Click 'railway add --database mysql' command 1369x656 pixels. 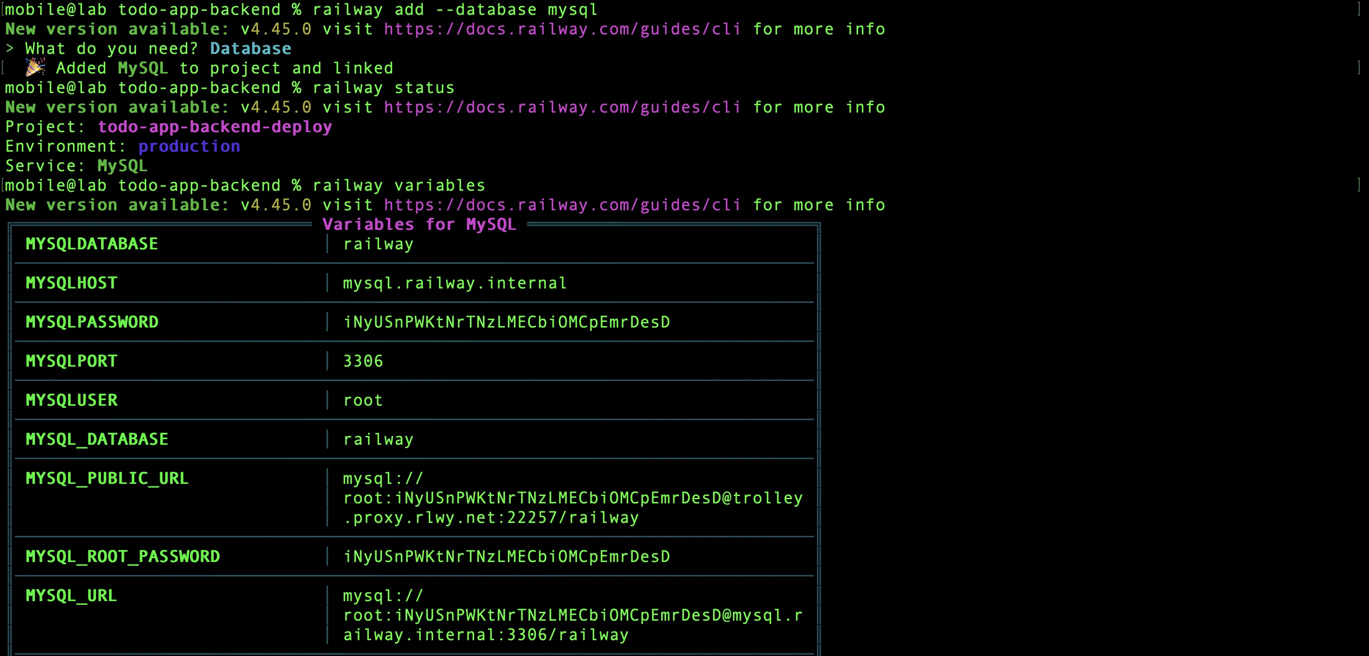click(455, 10)
